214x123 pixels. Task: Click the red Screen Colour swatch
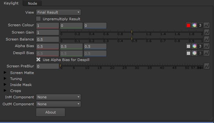188,25
